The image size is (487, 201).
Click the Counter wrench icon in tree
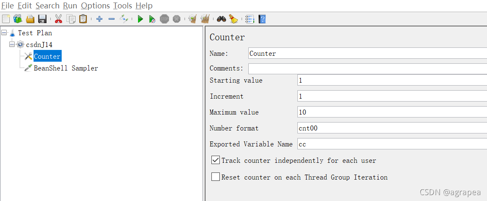click(x=28, y=56)
